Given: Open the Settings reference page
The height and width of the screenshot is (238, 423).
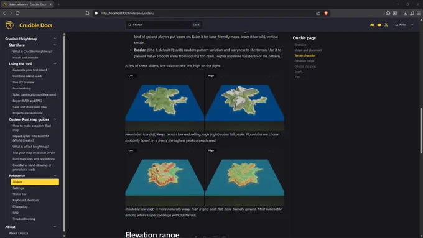Looking at the screenshot, I should tap(18, 188).
